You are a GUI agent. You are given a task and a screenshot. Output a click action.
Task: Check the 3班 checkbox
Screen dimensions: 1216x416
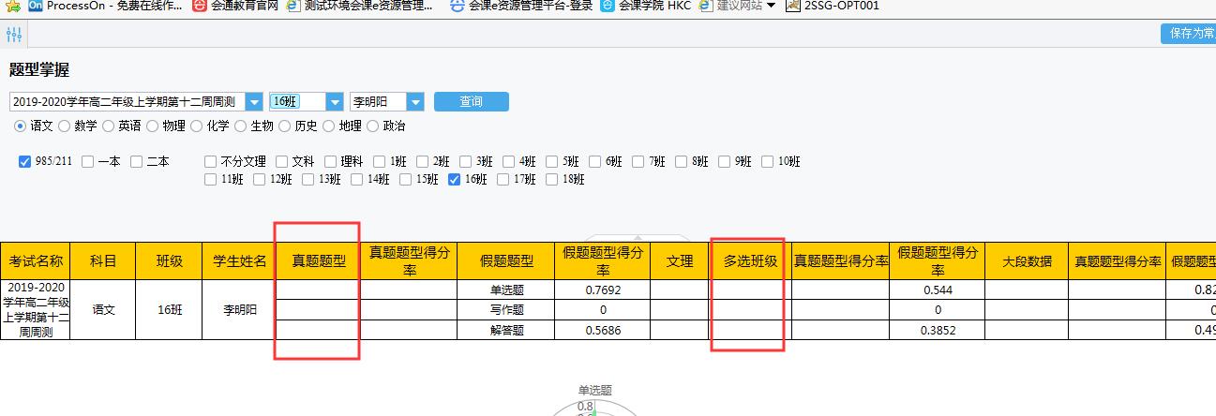coord(465,161)
